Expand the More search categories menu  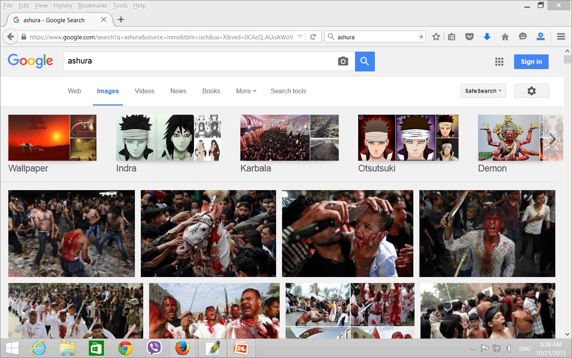[246, 91]
